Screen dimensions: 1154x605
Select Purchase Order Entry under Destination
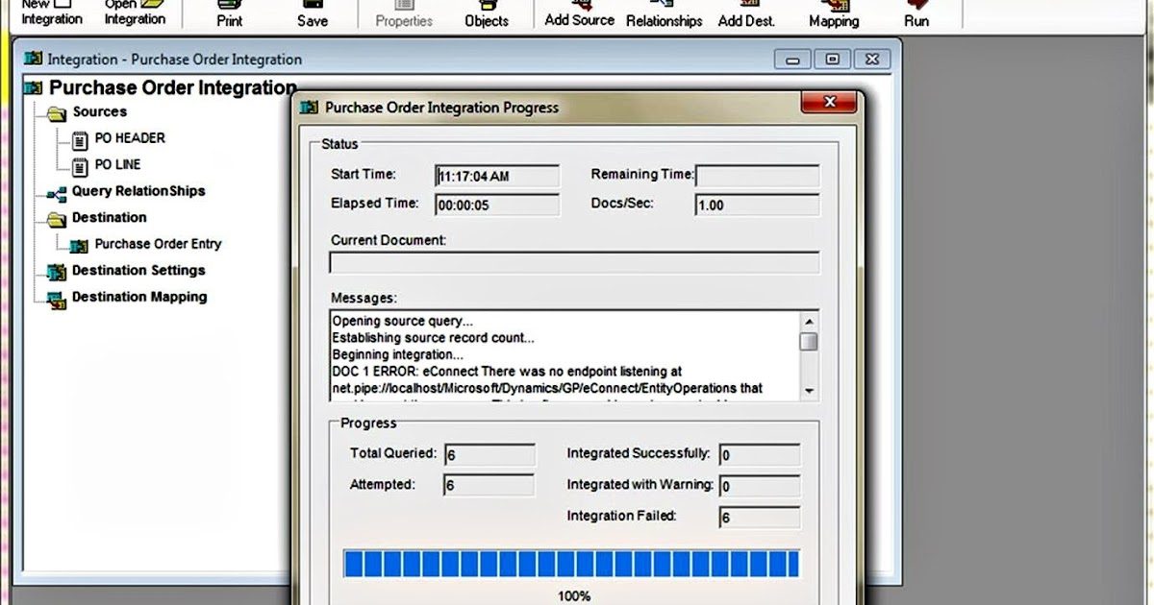(158, 244)
